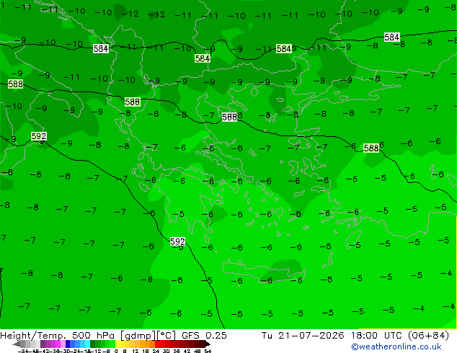Click the Height/Temp. 500 hPa map title
The height and width of the screenshot is (353, 457).
pos(57,336)
